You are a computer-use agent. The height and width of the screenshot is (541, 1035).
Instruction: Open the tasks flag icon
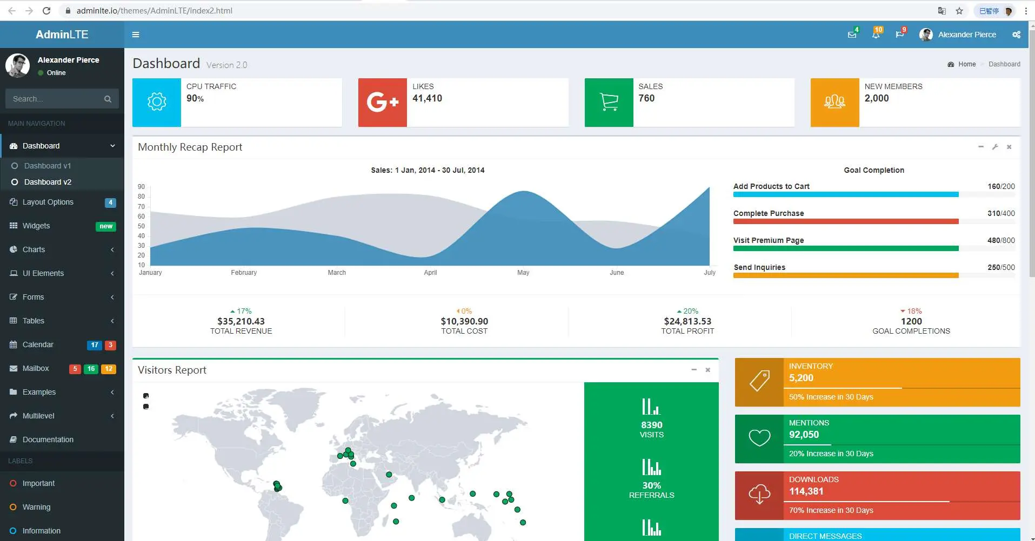[x=899, y=35]
